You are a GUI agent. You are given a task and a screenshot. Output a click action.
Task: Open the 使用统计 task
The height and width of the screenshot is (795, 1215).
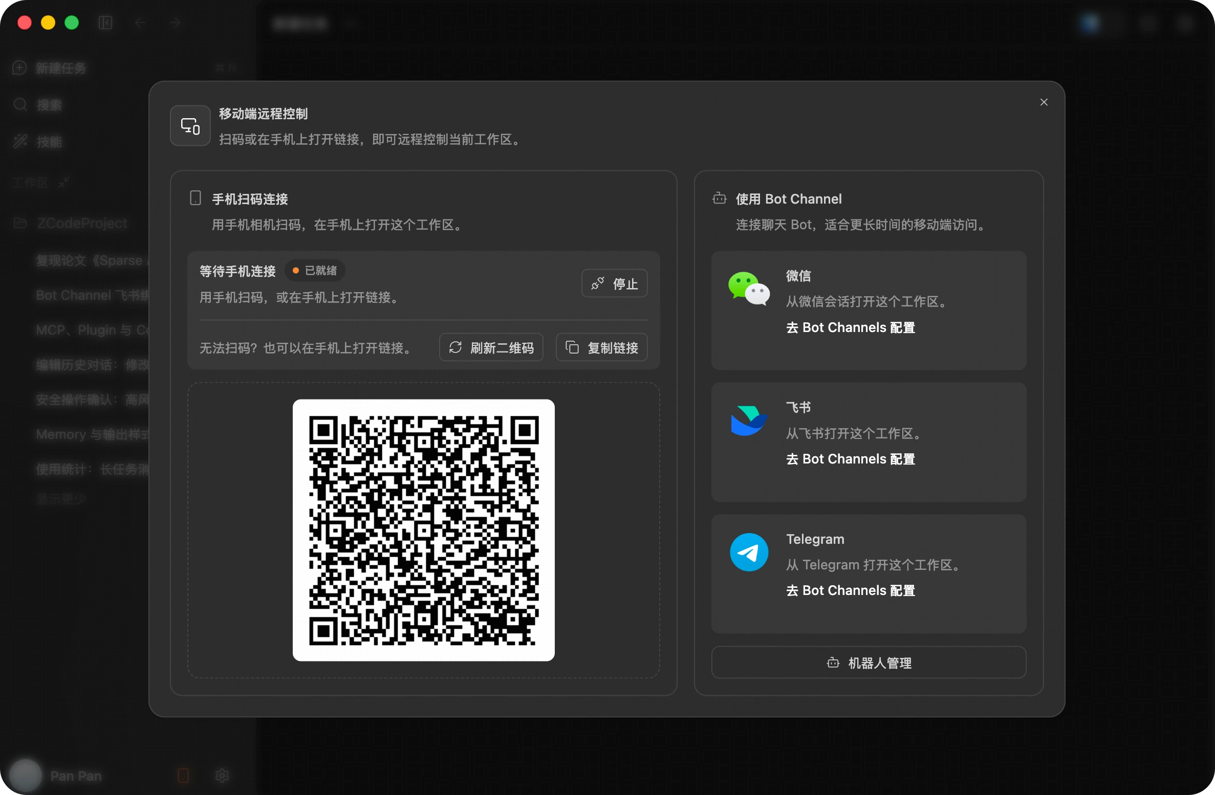[92, 469]
